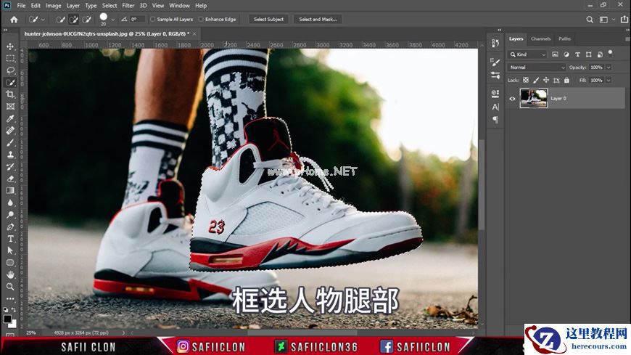
Task: Click the Search magnifier icon top right
Action: [590, 20]
